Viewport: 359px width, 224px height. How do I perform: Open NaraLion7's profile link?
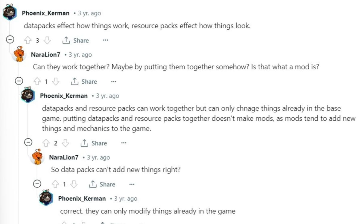45,54
